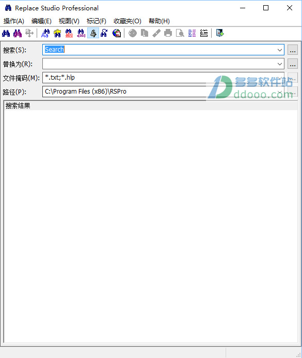Toggle the case sensitive 'Aa' binoculars icon
This screenshot has width=302, height=358.
pos(45,33)
